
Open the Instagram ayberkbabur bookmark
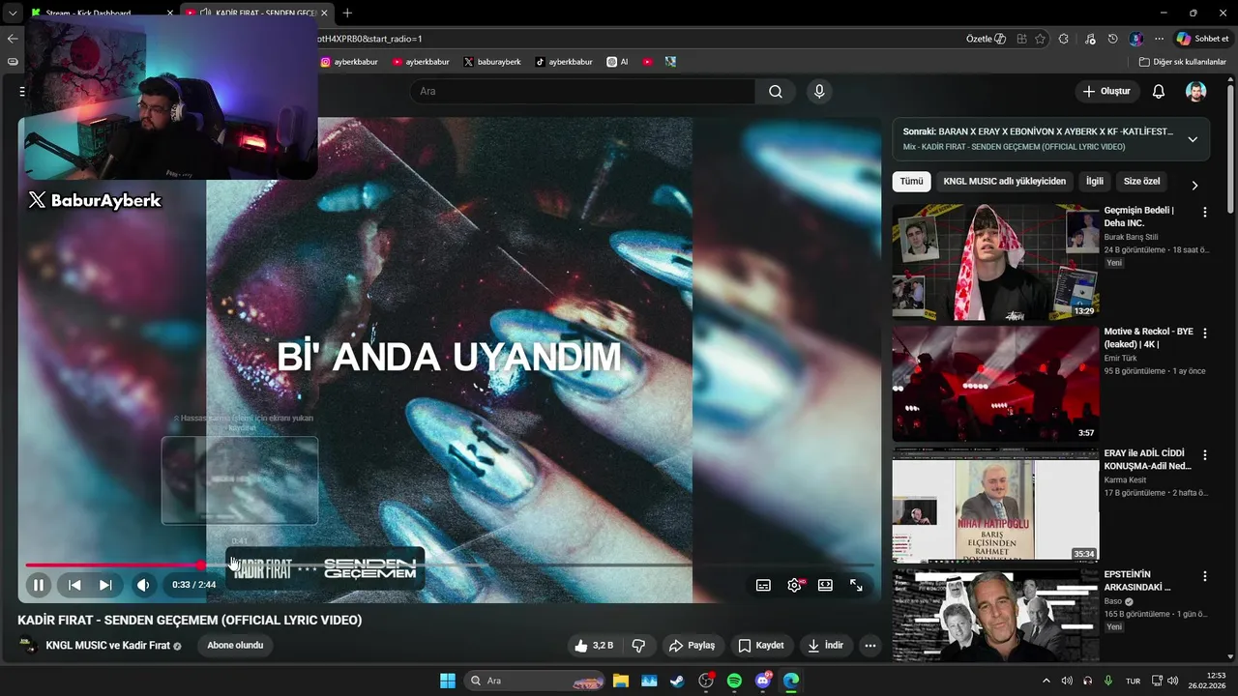pyautogui.click(x=349, y=62)
